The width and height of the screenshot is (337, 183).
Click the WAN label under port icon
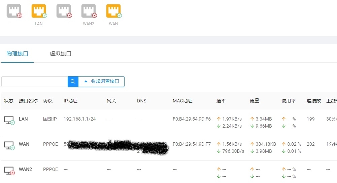coord(113,24)
